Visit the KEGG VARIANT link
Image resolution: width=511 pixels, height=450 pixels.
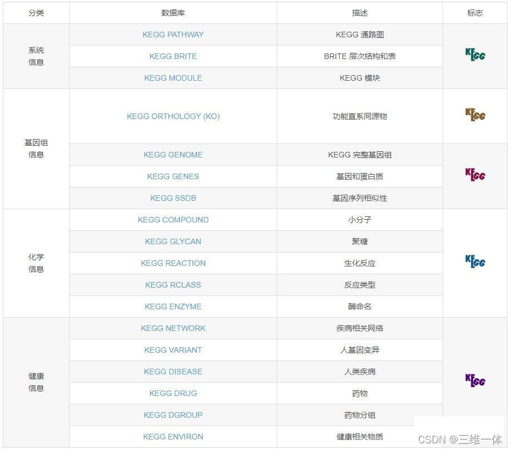(173, 350)
